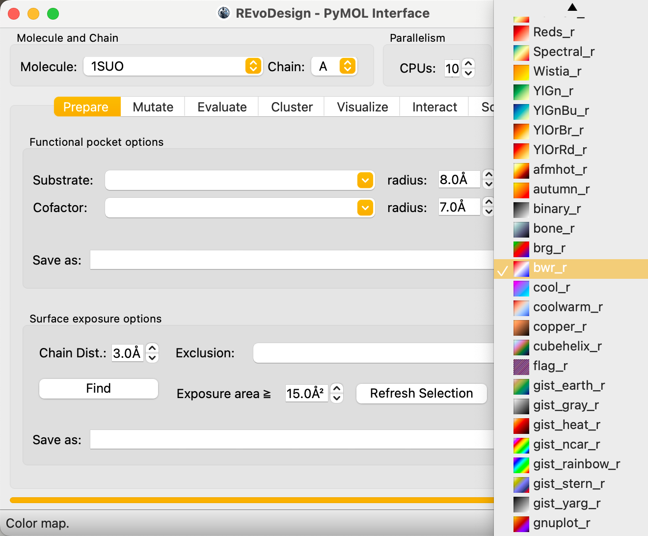
Task: Select YlGn_r from the colormap list
Action: (x=570, y=91)
